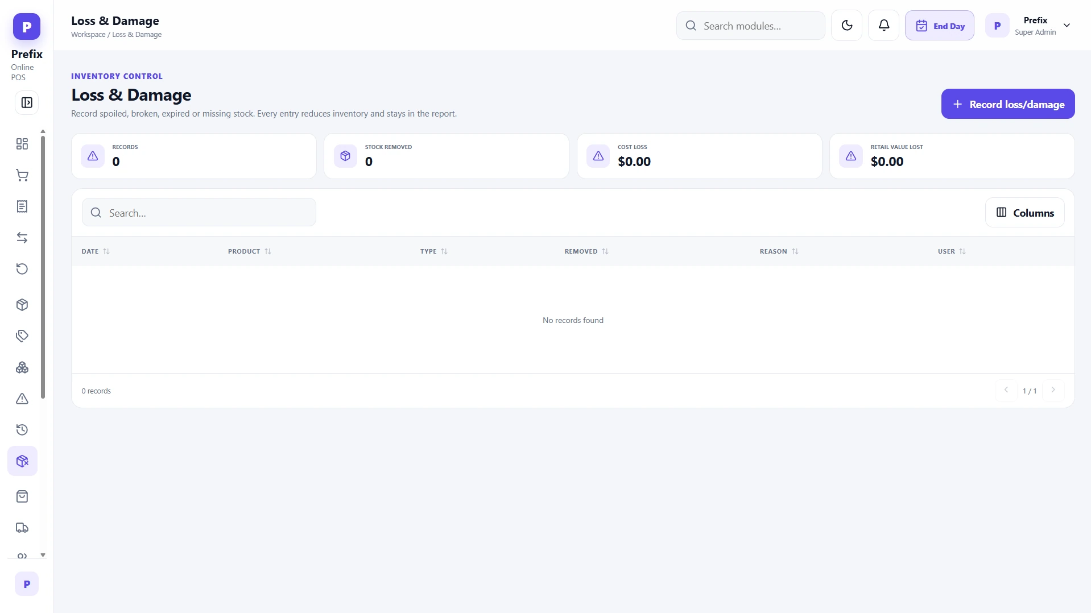Open the transfer arrows icon in sidebar
This screenshot has height=613, width=1091.
click(22, 238)
